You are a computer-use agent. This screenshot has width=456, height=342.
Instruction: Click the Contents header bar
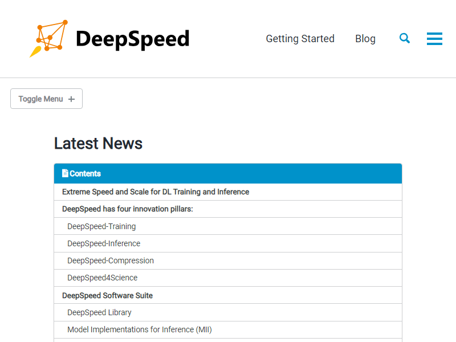click(228, 174)
